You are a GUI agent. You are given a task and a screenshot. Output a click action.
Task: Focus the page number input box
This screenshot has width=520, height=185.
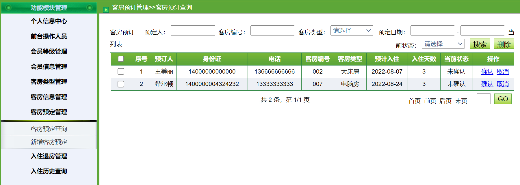tap(484, 99)
